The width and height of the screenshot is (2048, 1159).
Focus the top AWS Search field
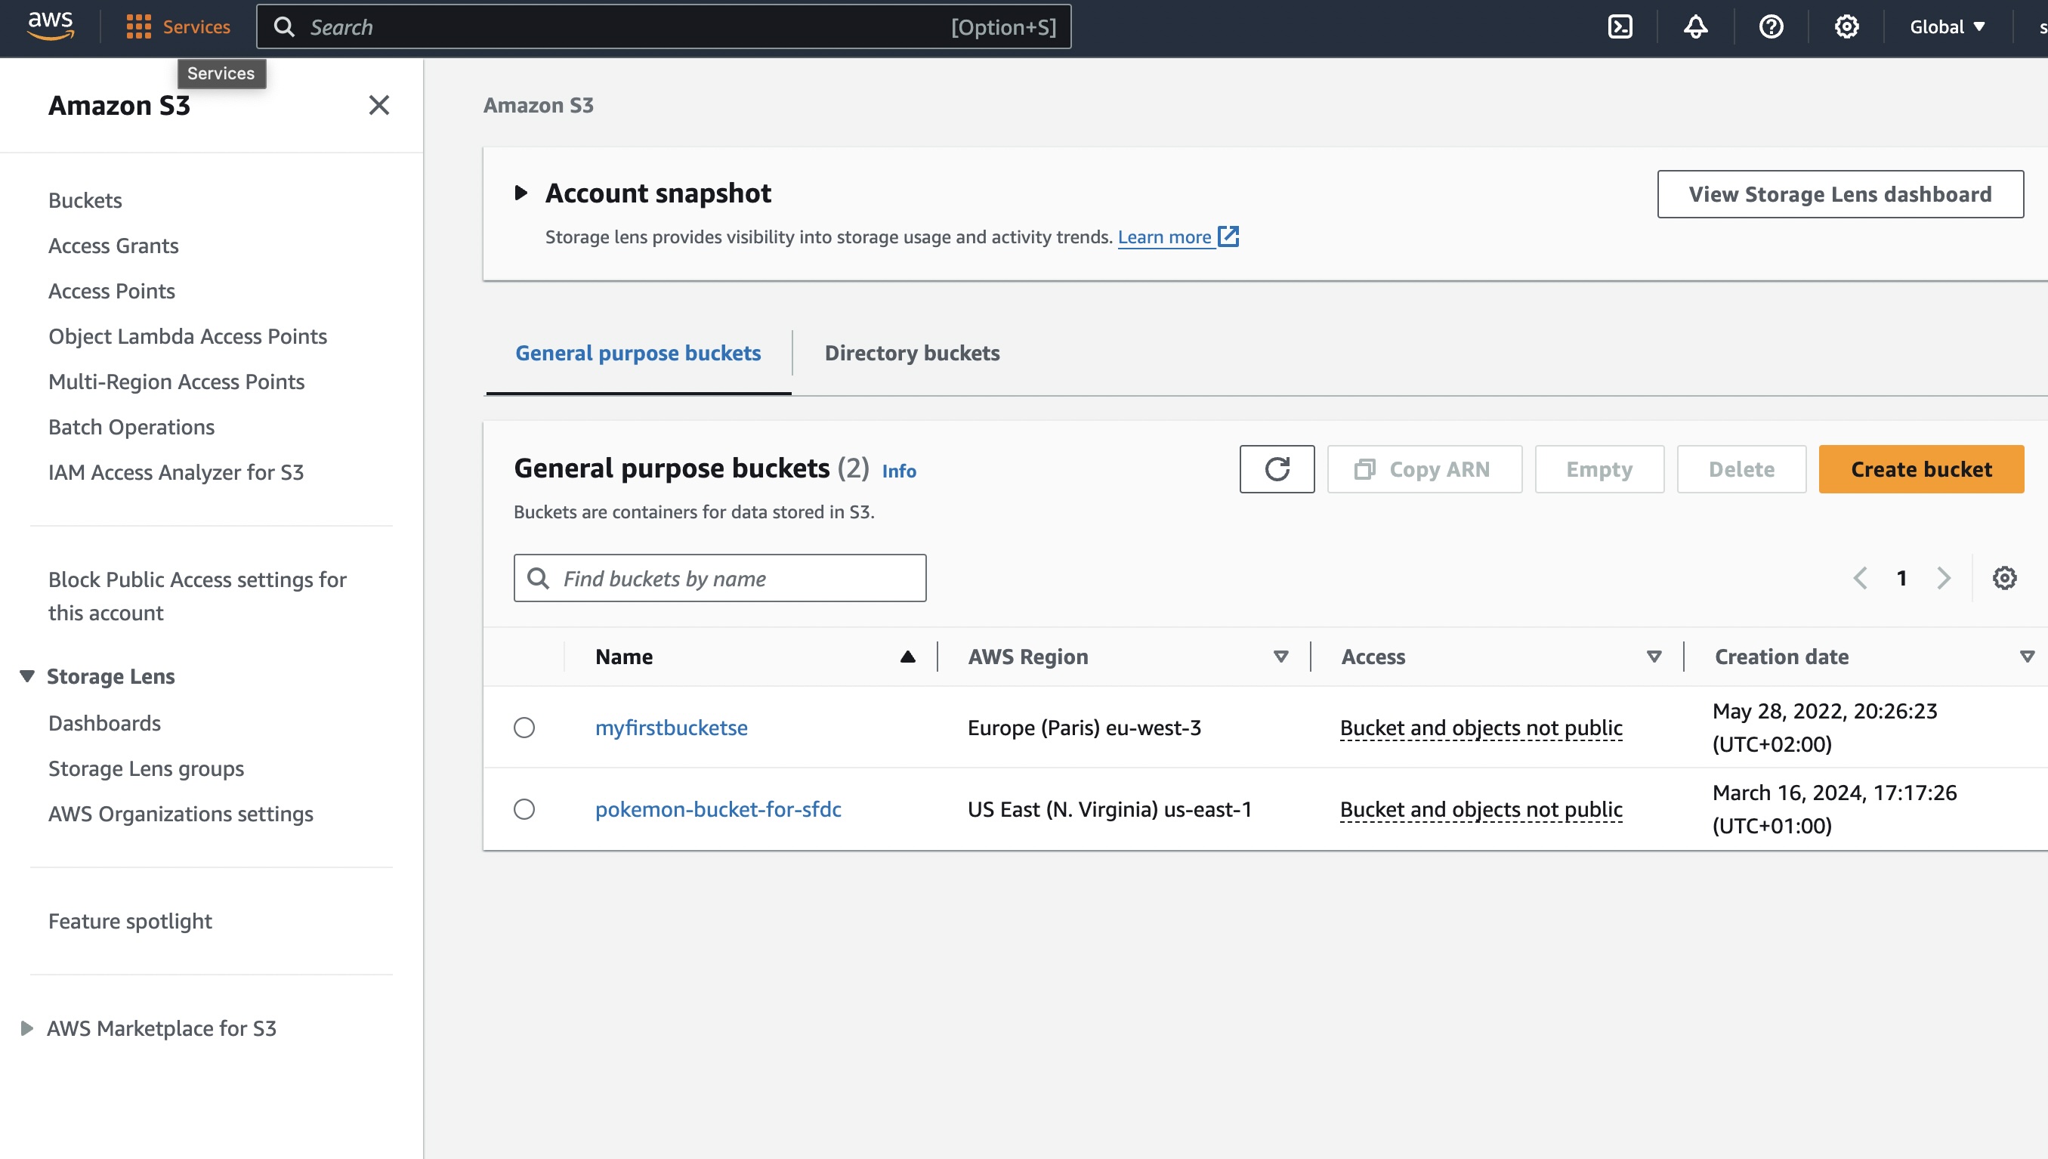pos(663,27)
